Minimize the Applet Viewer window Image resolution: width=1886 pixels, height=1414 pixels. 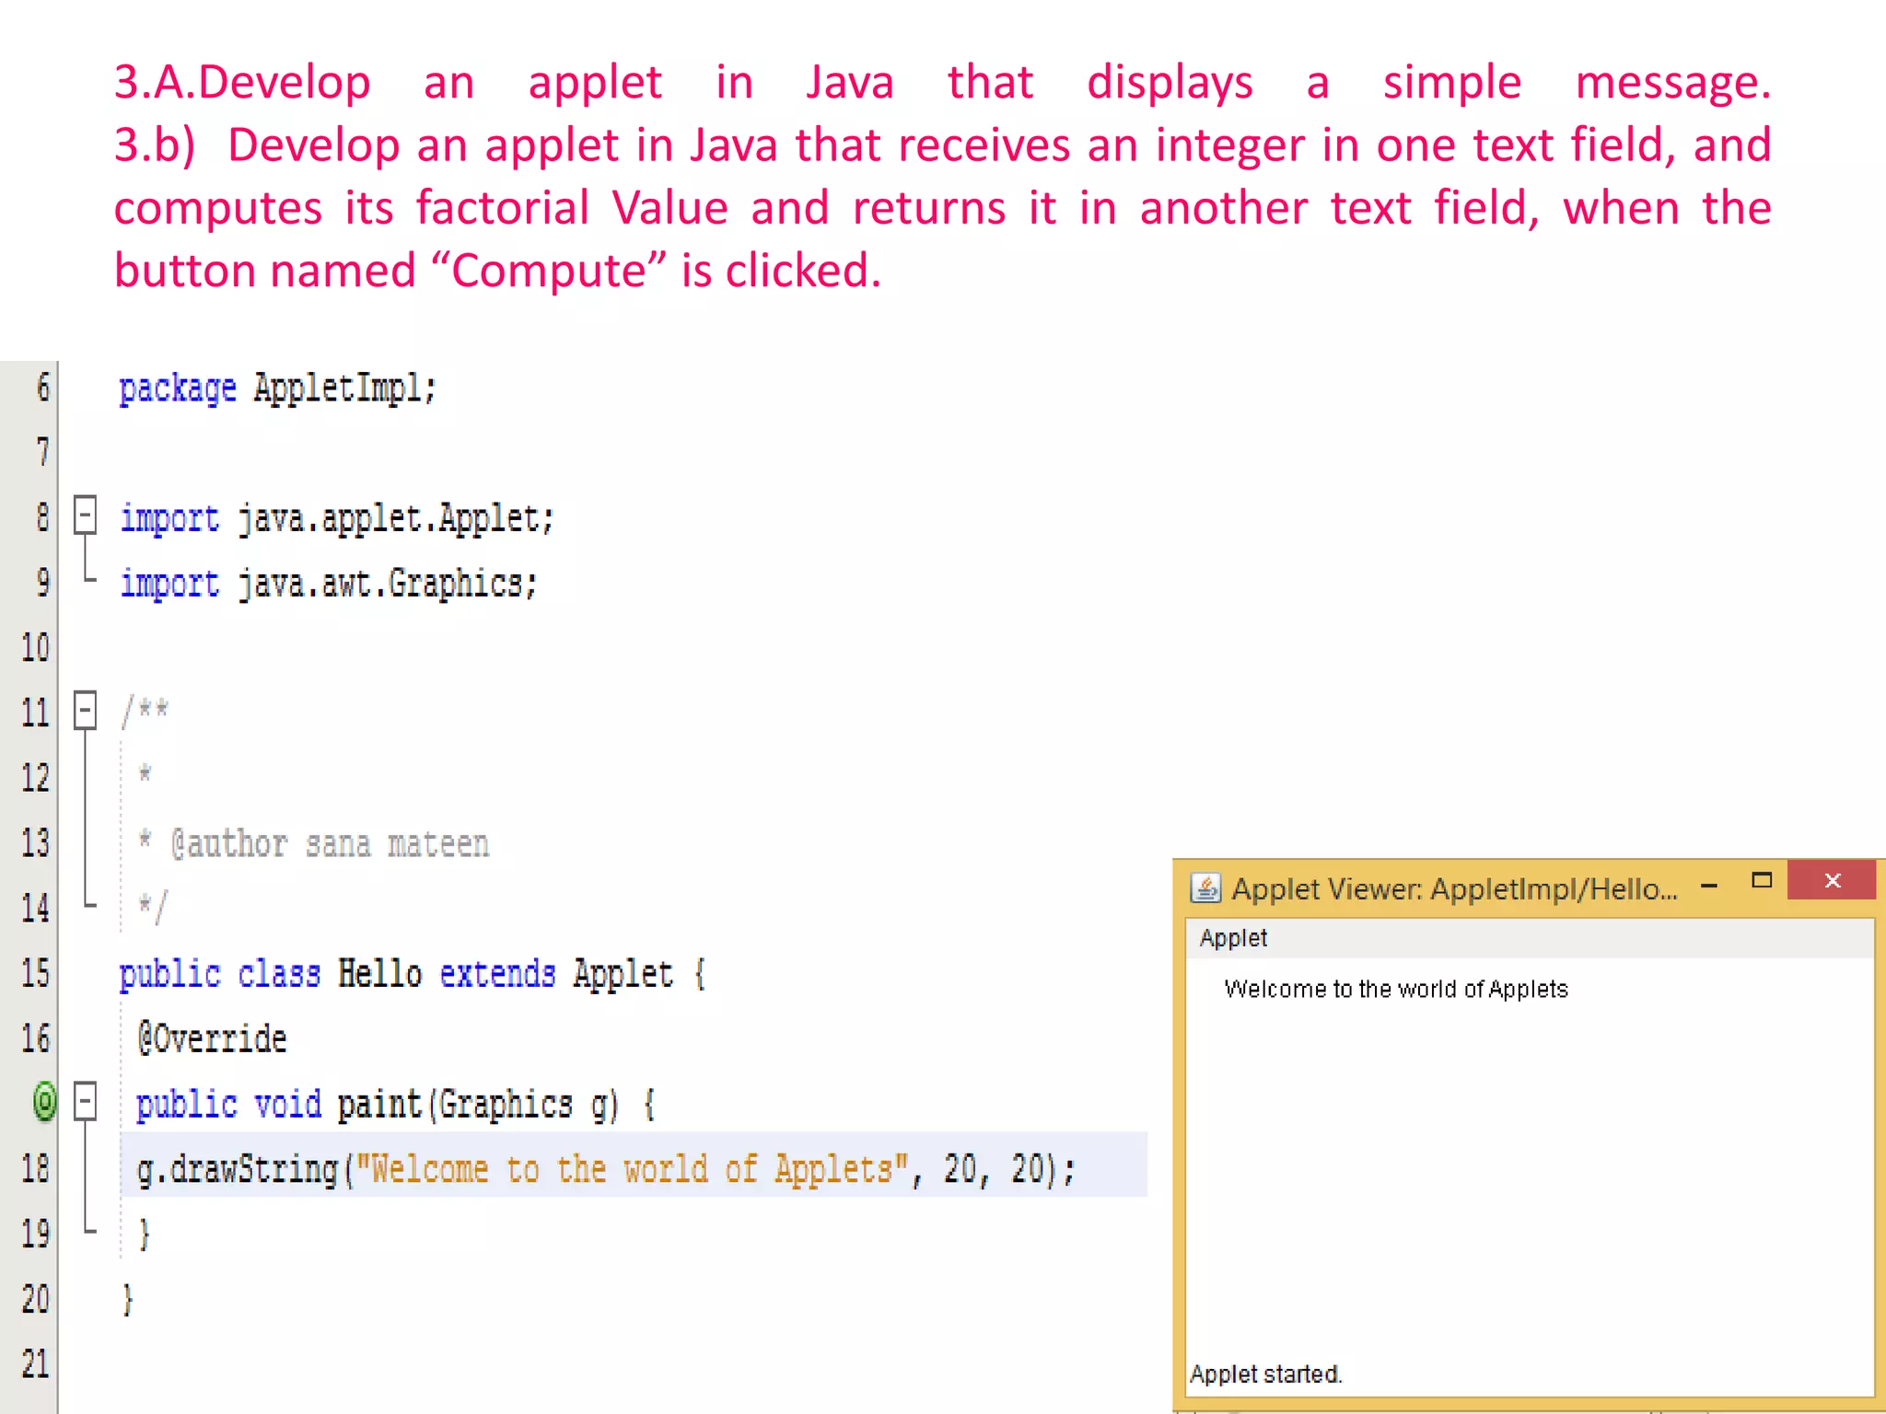point(1709,886)
